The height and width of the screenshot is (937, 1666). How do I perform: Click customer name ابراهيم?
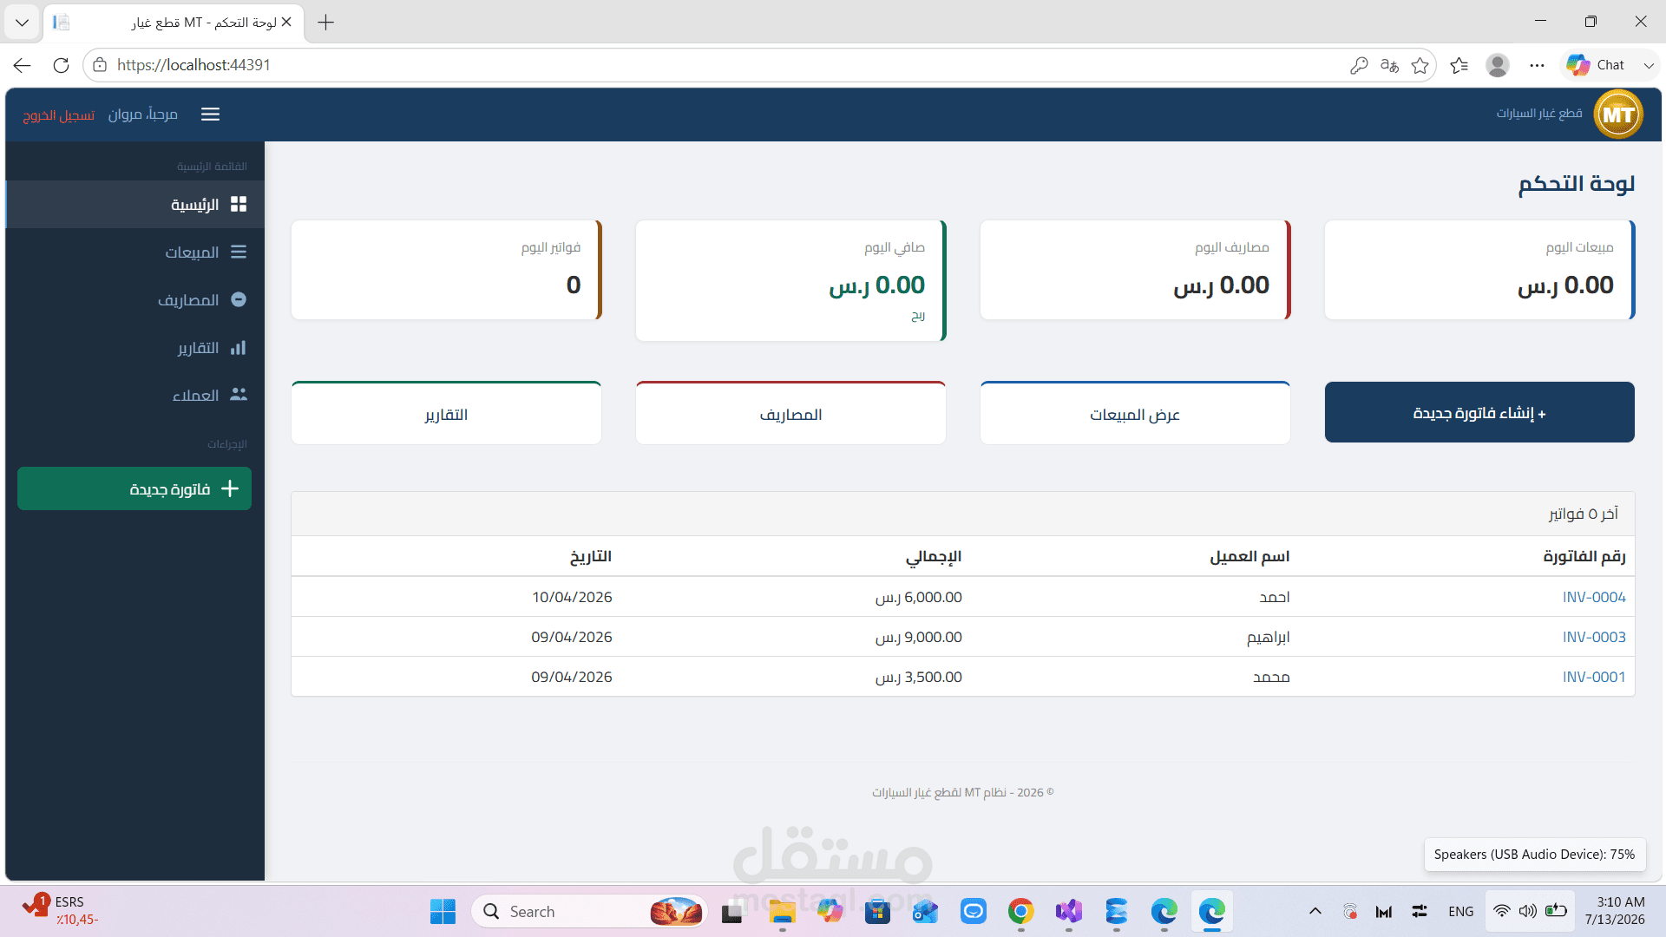tap(1268, 638)
